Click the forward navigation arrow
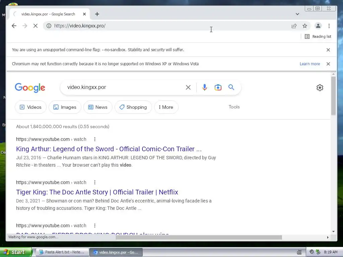The width and height of the screenshot is (343, 257). click(x=25, y=26)
